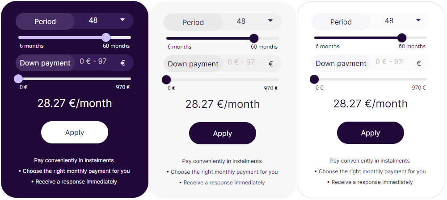Click the euro symbol in dark purple card
The height and width of the screenshot is (200, 447).
pos(123,63)
